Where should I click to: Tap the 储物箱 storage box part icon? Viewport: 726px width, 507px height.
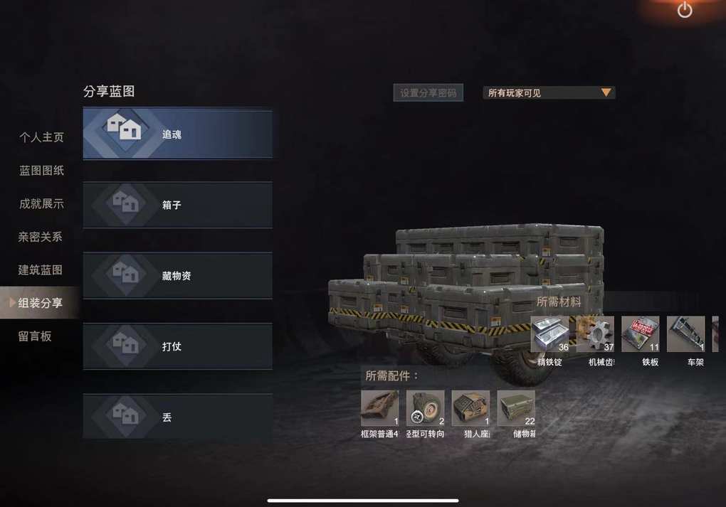coord(516,408)
